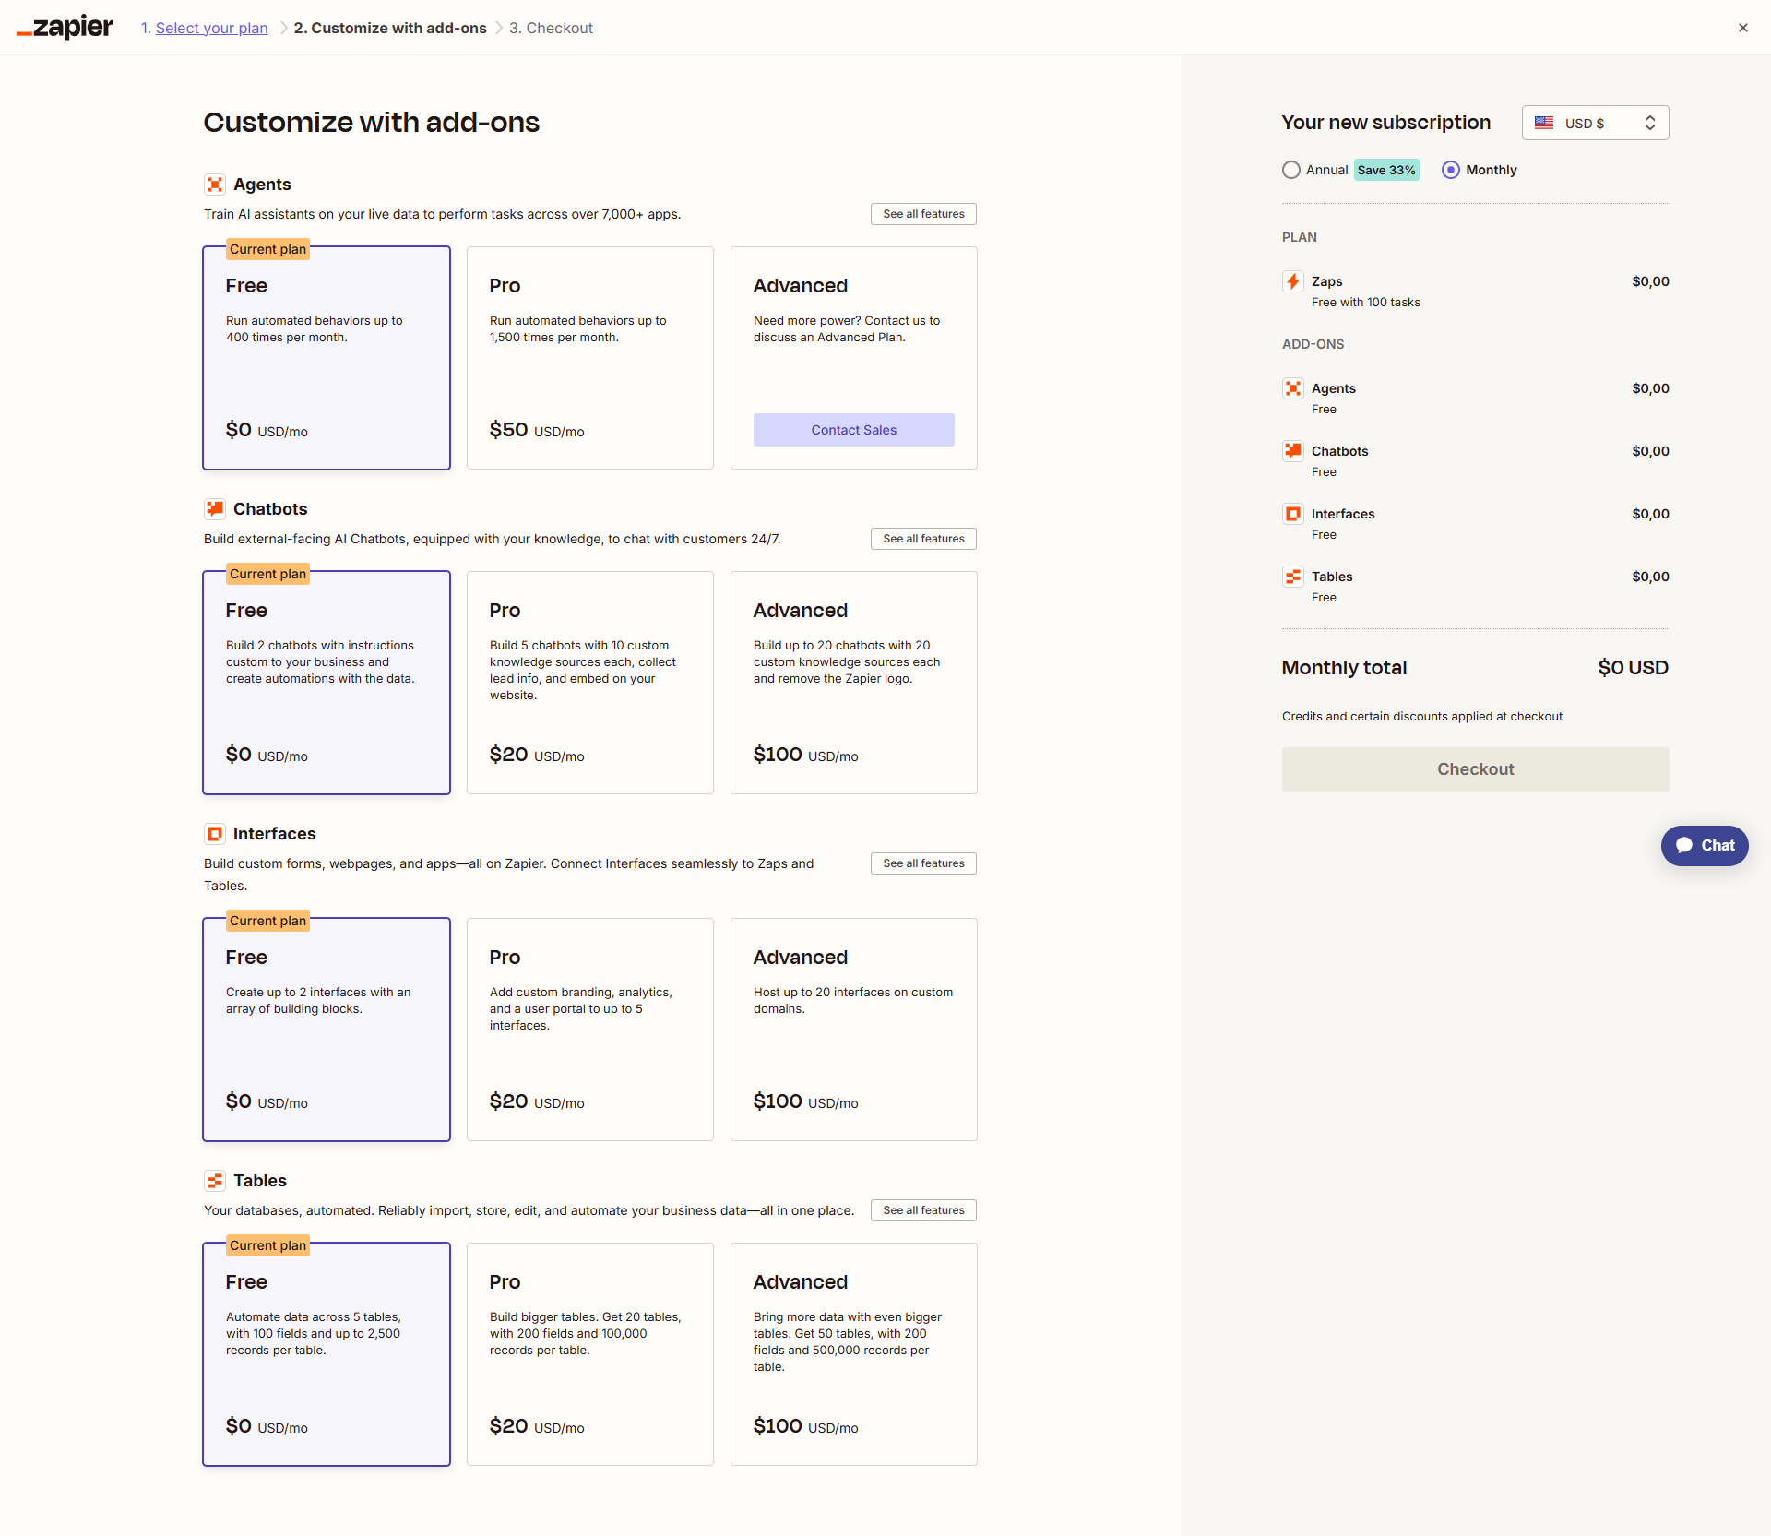Click "Free with 100 tasks" under Zaps
The image size is (1771, 1536).
[1366, 303]
